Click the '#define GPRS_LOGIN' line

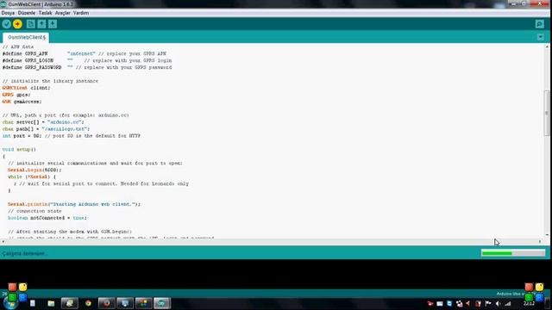tap(87, 60)
